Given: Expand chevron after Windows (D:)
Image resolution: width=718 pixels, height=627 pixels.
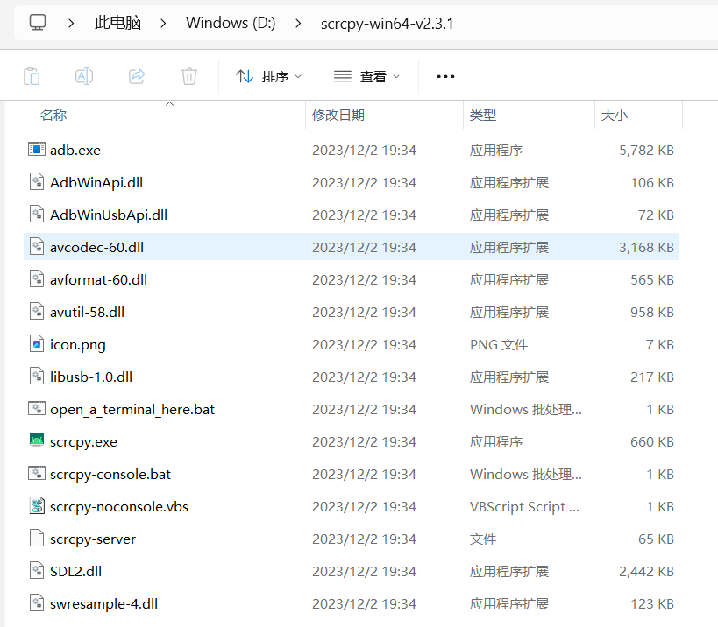Looking at the screenshot, I should click(298, 23).
